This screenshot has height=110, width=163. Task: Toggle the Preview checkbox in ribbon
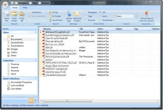[86, 20]
